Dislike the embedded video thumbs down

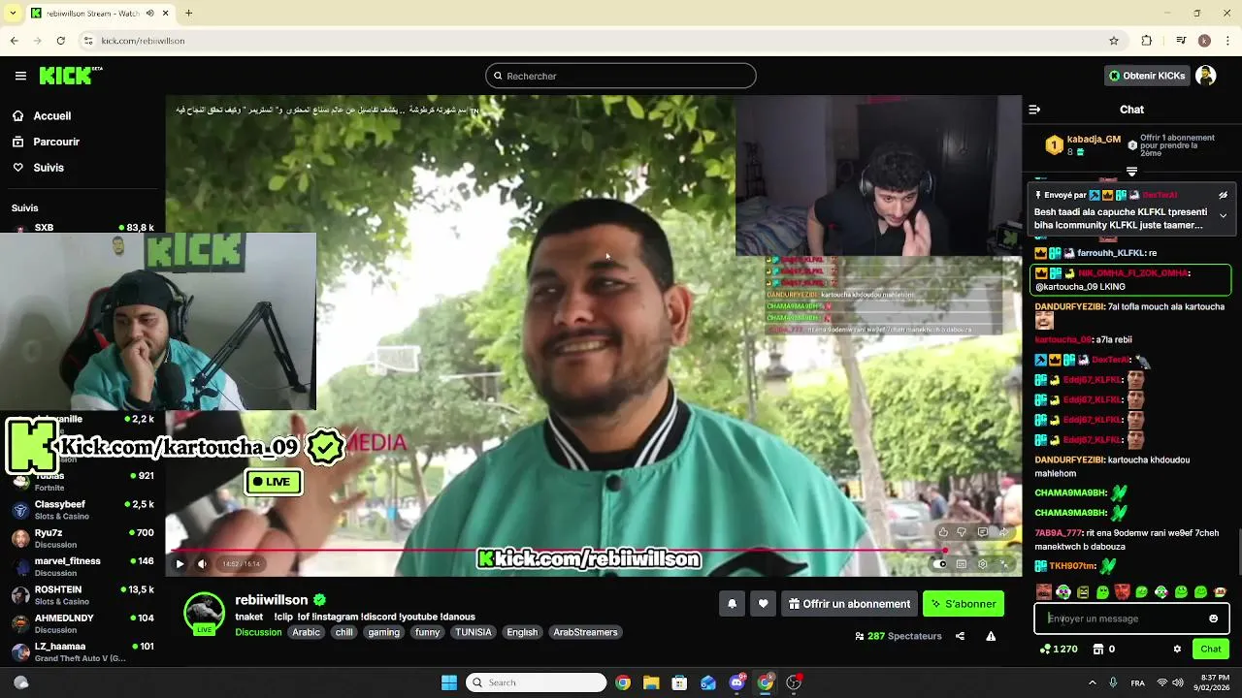coord(962,531)
